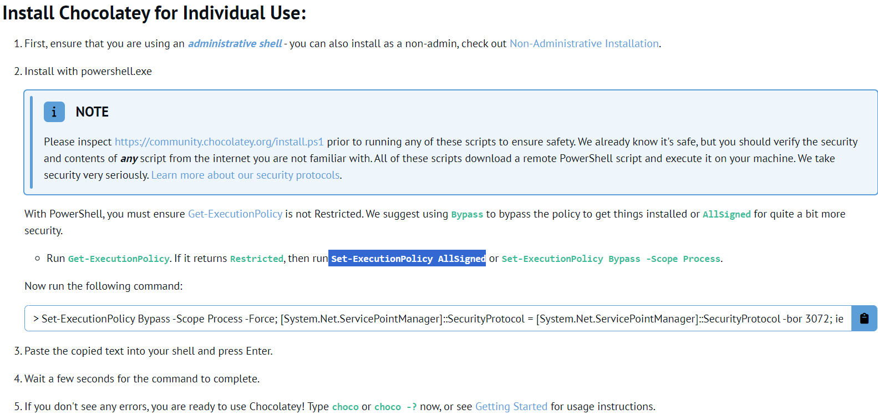Click the green AllSigned code in suggestion sentence
The height and width of the screenshot is (414, 878).
click(727, 215)
